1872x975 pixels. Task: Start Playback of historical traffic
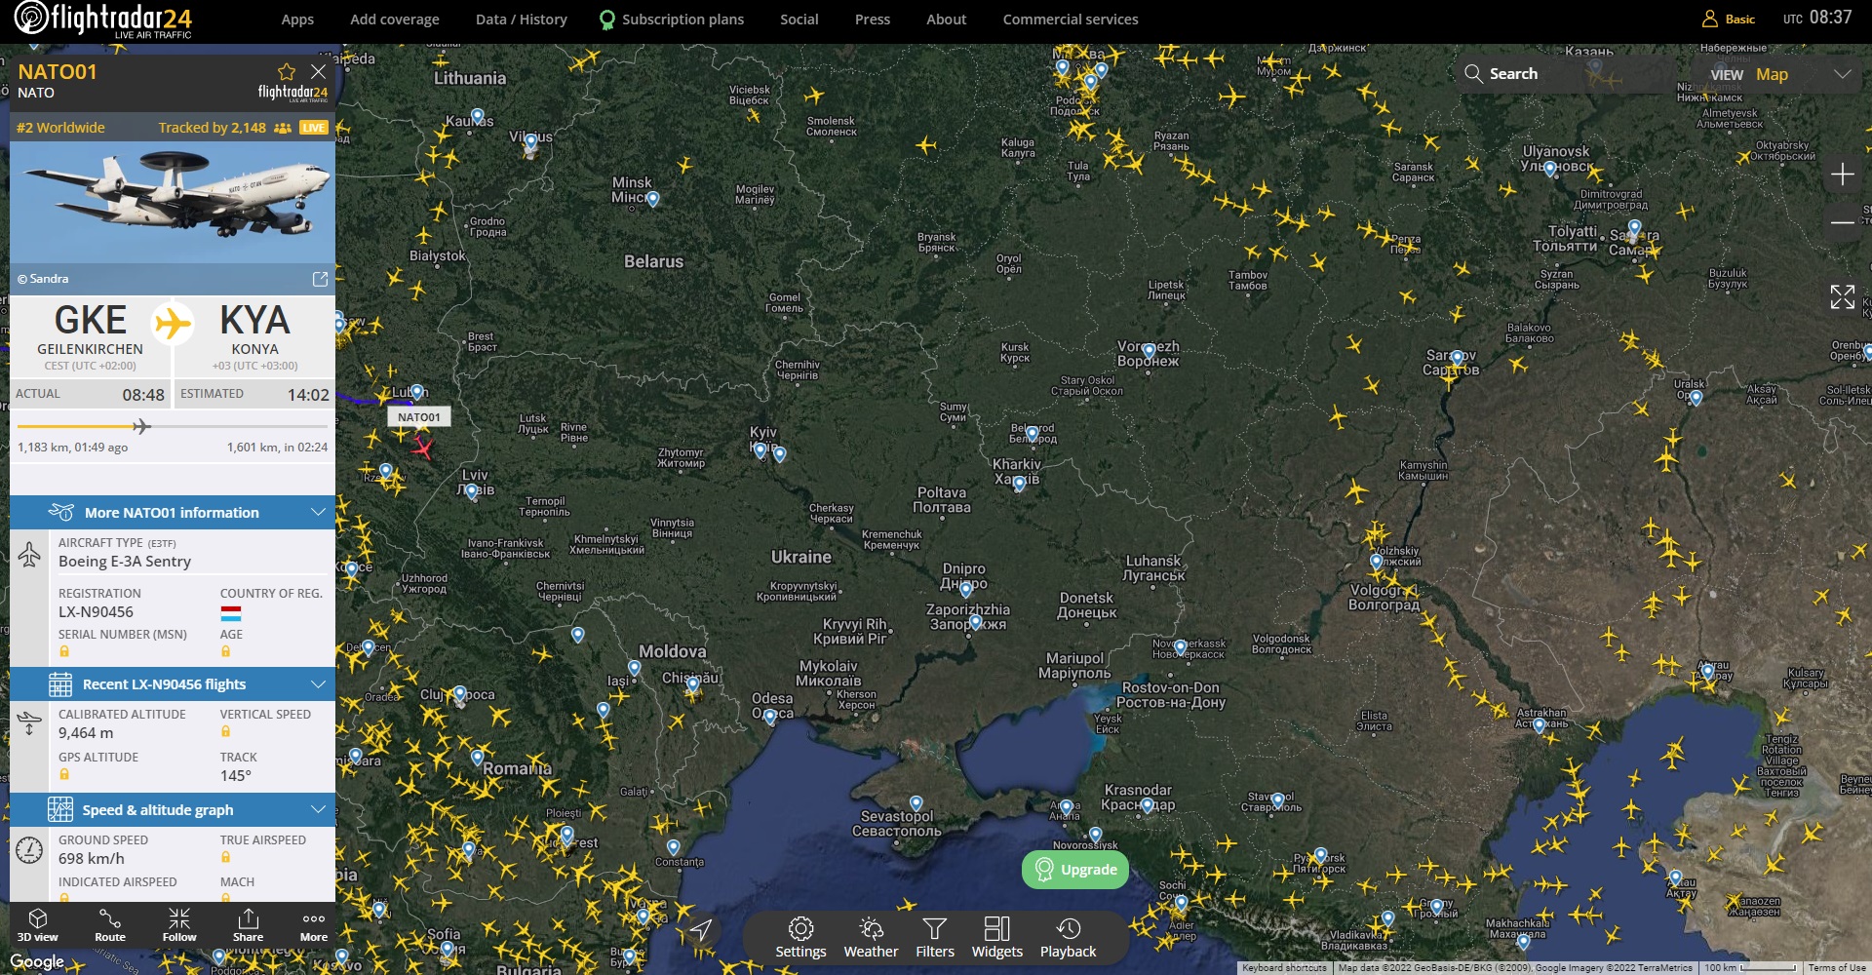[x=1068, y=937]
